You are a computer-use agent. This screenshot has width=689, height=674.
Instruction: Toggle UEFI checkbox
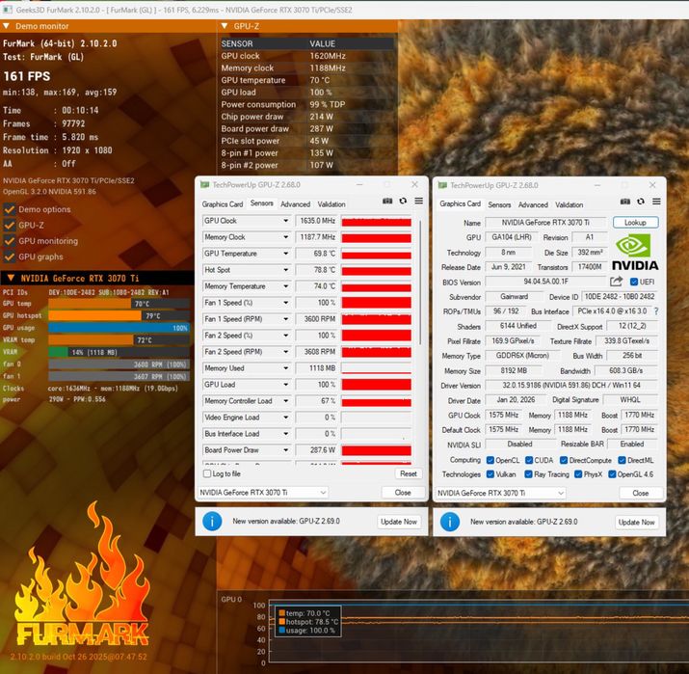click(x=634, y=282)
